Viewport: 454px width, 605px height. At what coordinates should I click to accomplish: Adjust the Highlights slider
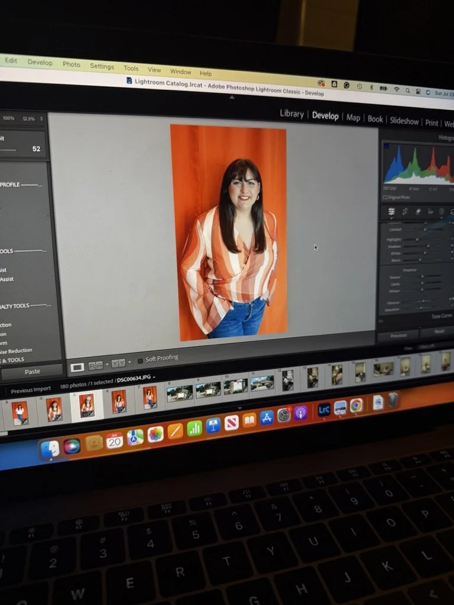click(x=423, y=240)
